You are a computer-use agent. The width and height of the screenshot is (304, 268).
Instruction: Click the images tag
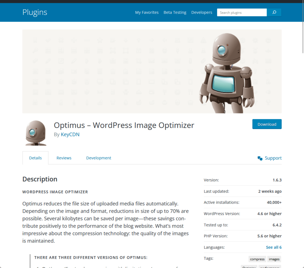(x=274, y=259)
